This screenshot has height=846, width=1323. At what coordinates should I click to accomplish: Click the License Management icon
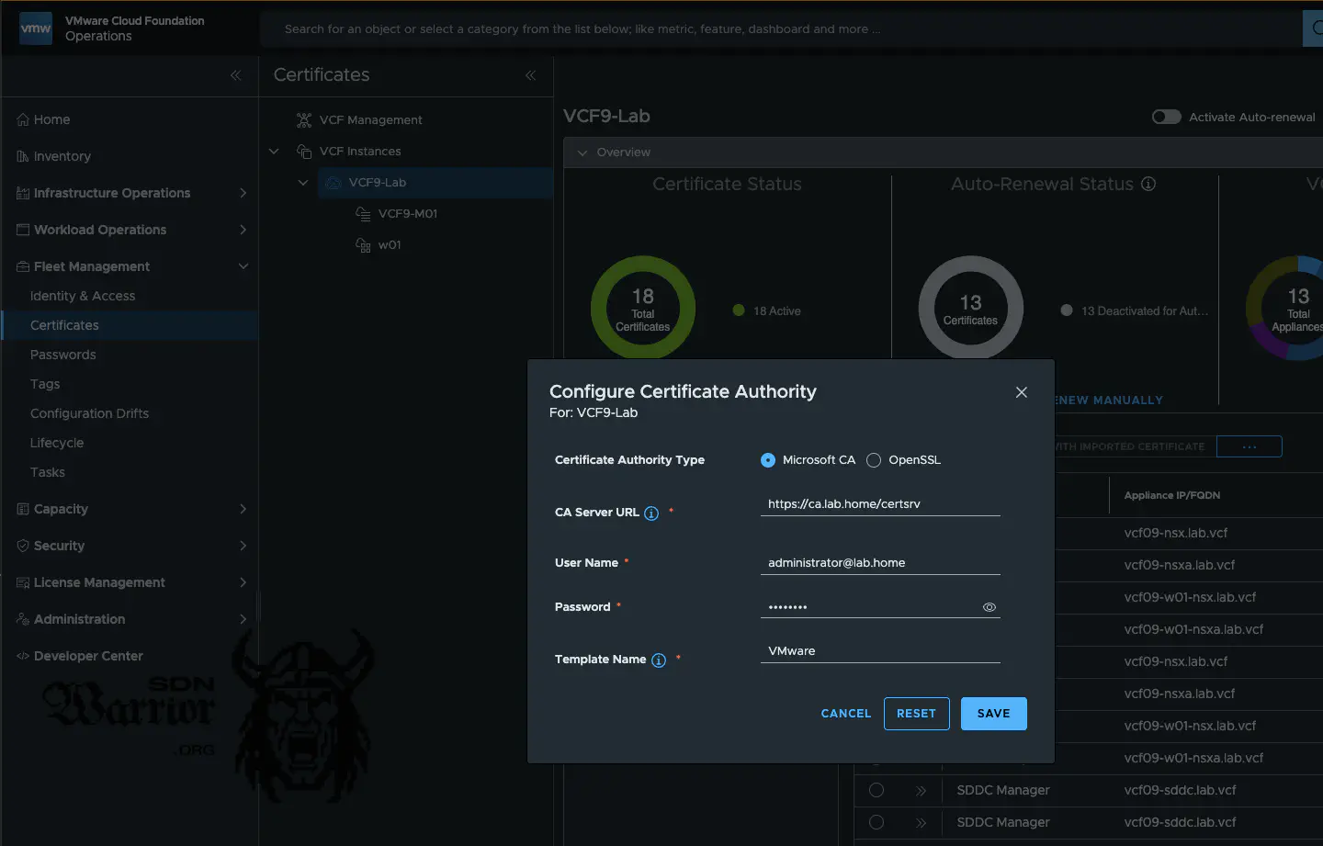click(x=23, y=582)
